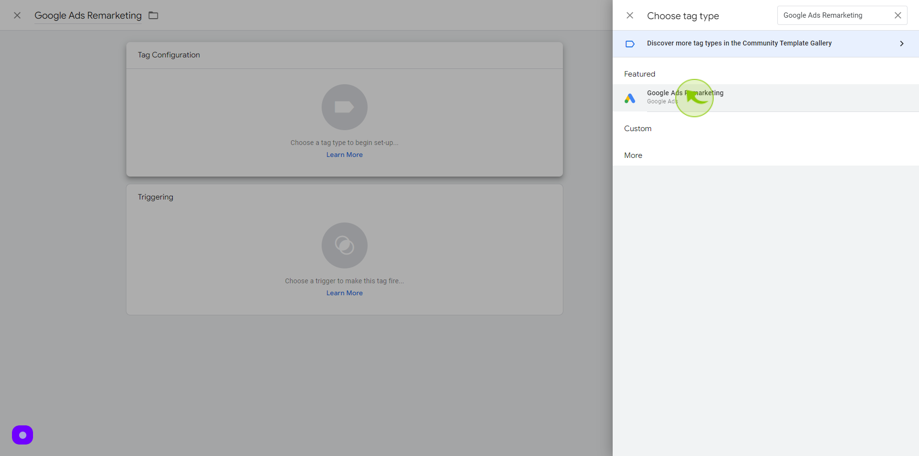Click the trigger icon in Triggering
Screen dimensions: 919x456
click(345, 245)
